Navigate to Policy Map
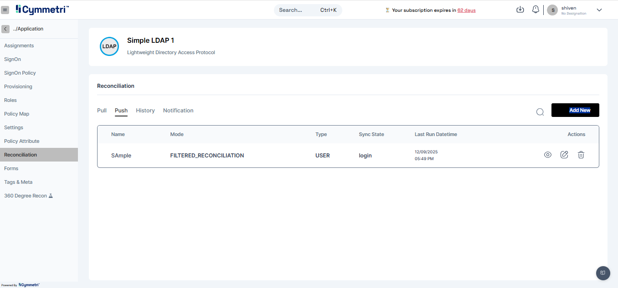Viewport: 618px width, 288px height. pos(39,114)
